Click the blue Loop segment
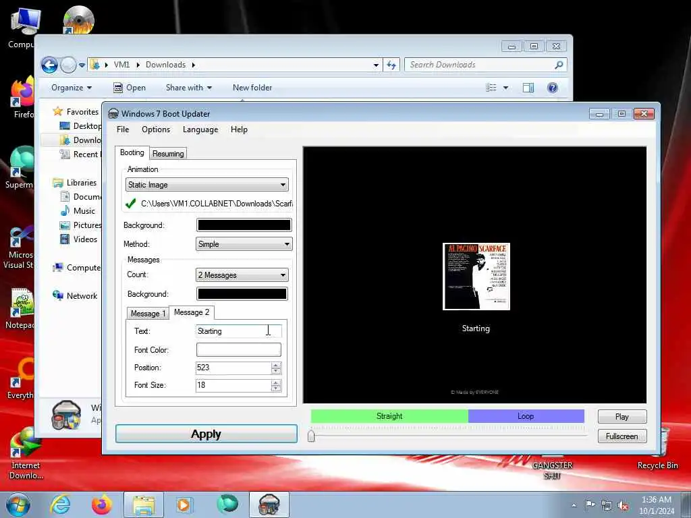The image size is (691, 518). pos(526,415)
